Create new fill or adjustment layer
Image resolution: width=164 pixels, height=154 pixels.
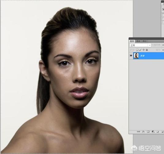point(153,132)
